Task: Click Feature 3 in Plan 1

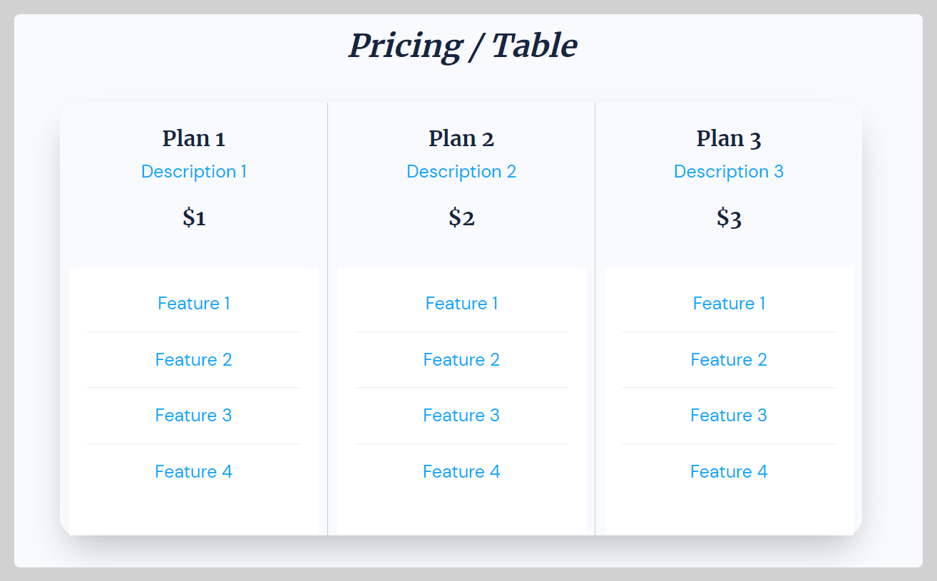Action: (194, 415)
